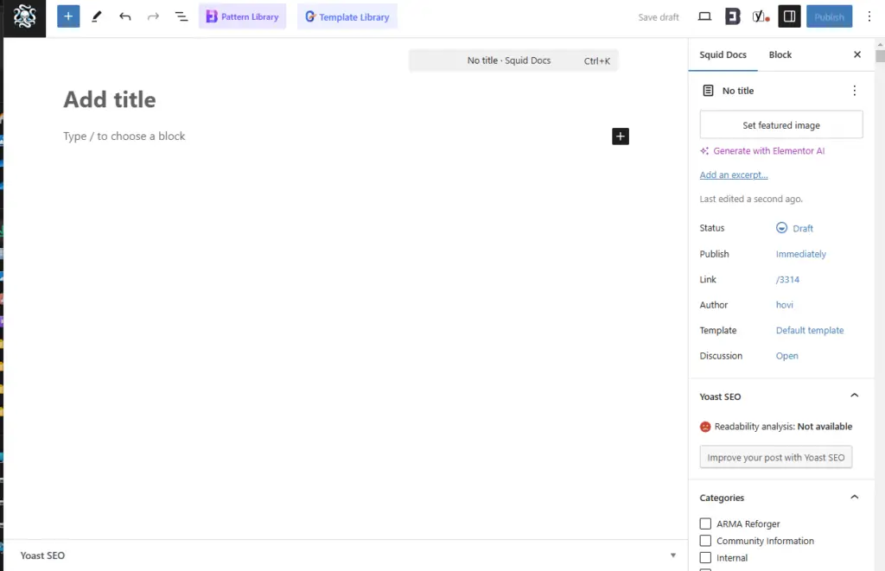Click the black add block plus button
The height and width of the screenshot is (571, 885).
click(x=621, y=136)
